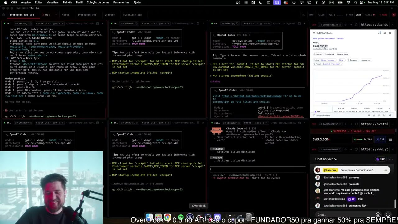Open hamburger menu beside GL ESTRATÉGIAS
The width and height of the screenshot is (398, 224).
point(314,33)
